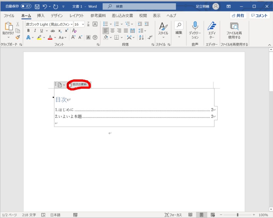The width and height of the screenshot is (273, 218).
Task: Toggle the AutoSave switch on
Action: point(26,6)
